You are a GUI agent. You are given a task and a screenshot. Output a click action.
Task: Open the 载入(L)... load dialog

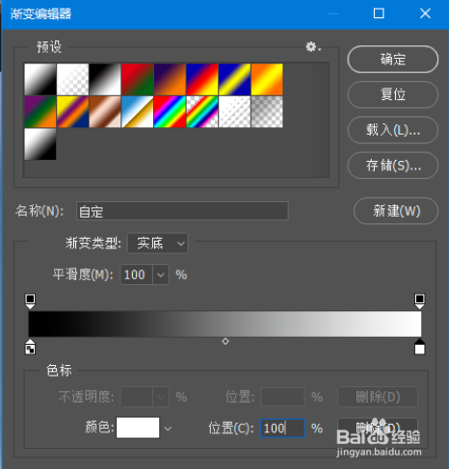point(393,130)
